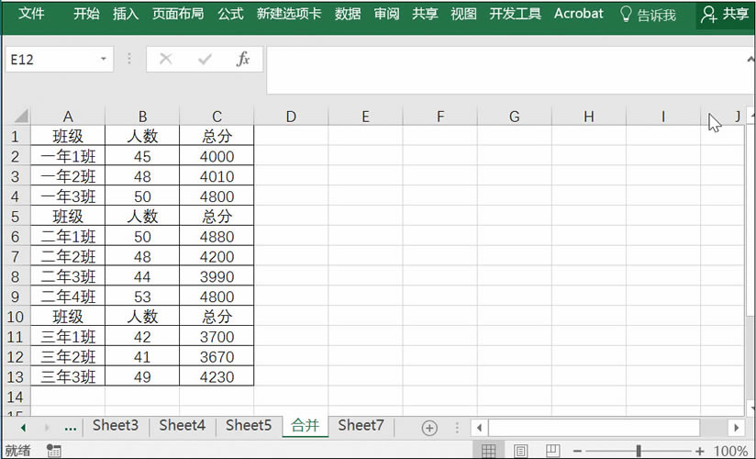The height and width of the screenshot is (459, 756).
Task: Select the 开发工具 tab
Action: [x=515, y=14]
